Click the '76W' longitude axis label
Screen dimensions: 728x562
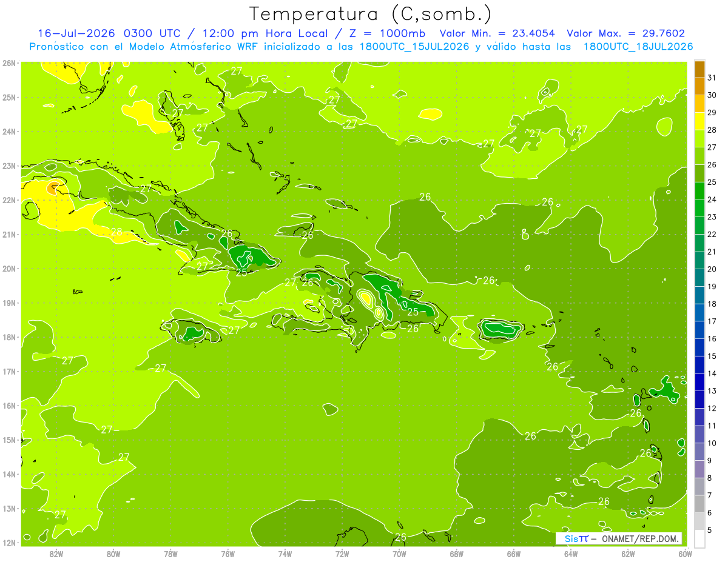(x=228, y=554)
